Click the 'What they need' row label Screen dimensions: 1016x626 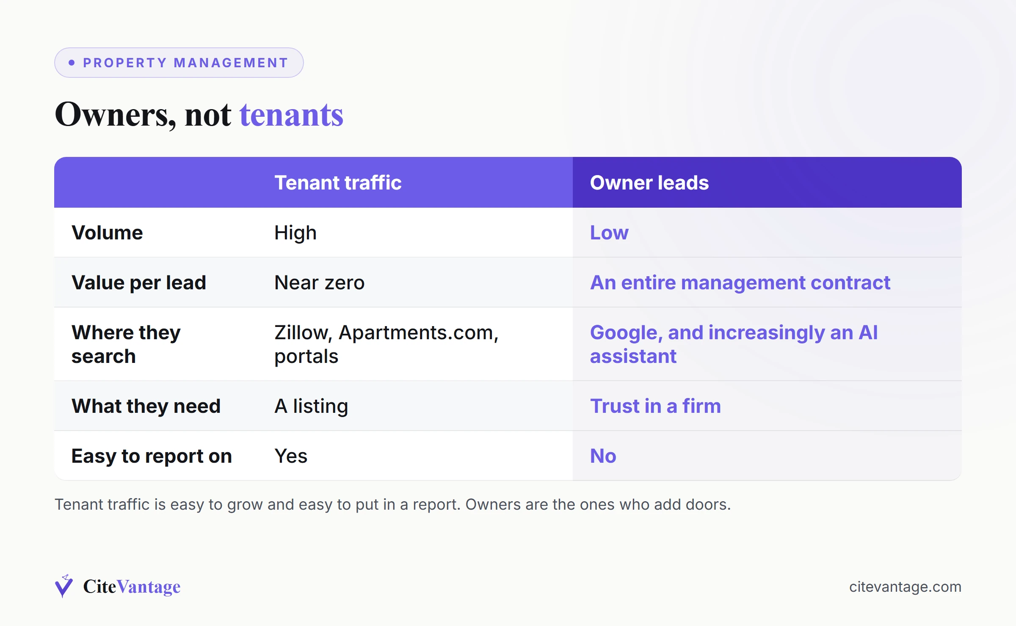[146, 406]
